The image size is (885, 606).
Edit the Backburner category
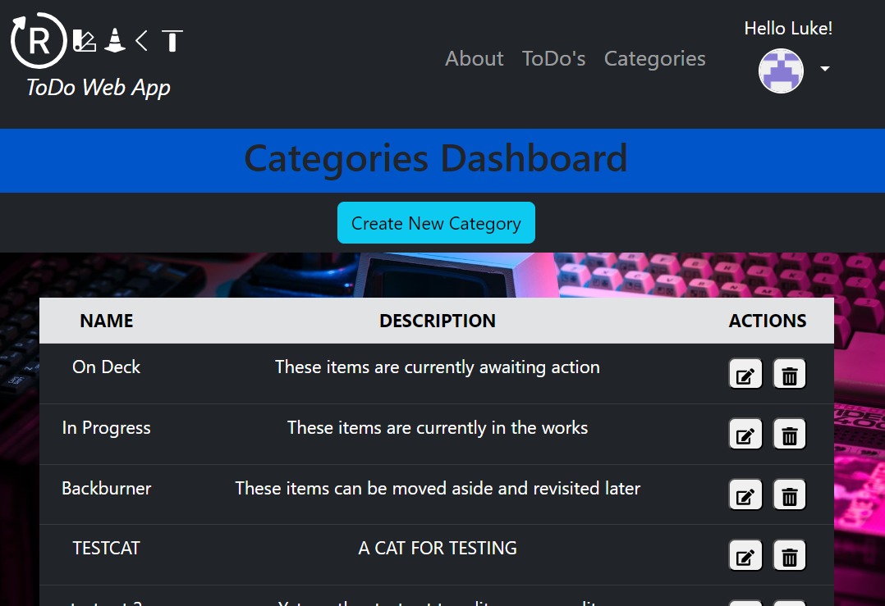(x=745, y=495)
